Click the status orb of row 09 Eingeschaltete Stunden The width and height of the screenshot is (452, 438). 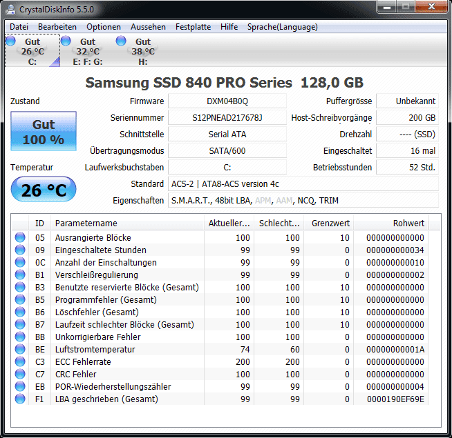[x=20, y=250]
